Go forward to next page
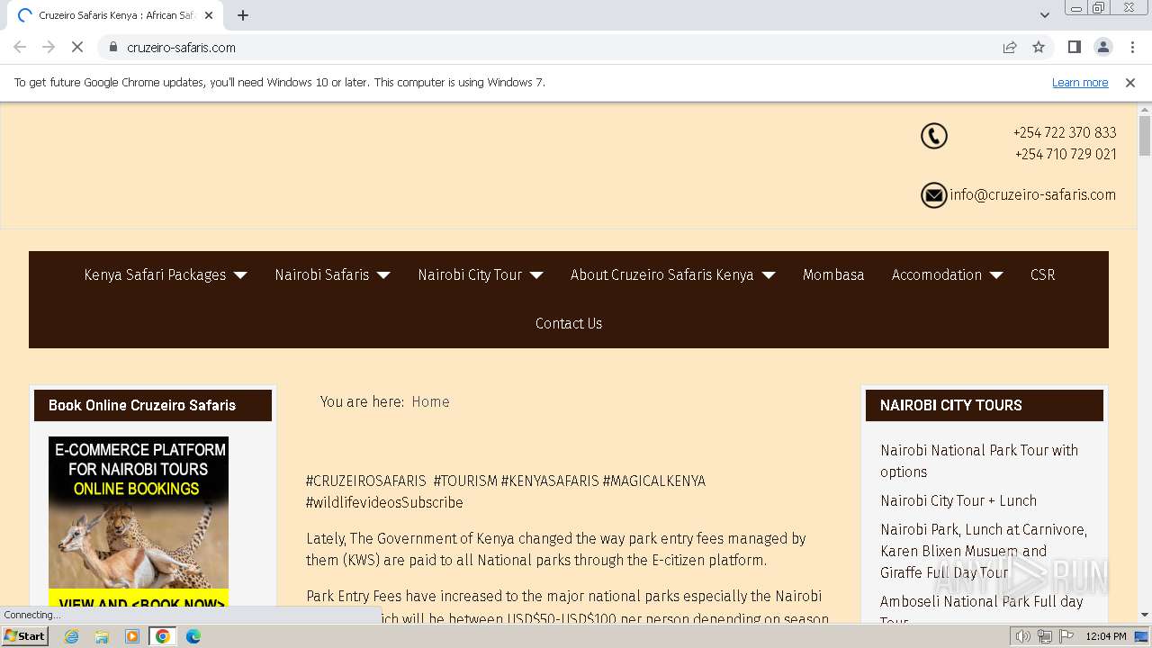The width and height of the screenshot is (1152, 648). pyautogui.click(x=49, y=48)
